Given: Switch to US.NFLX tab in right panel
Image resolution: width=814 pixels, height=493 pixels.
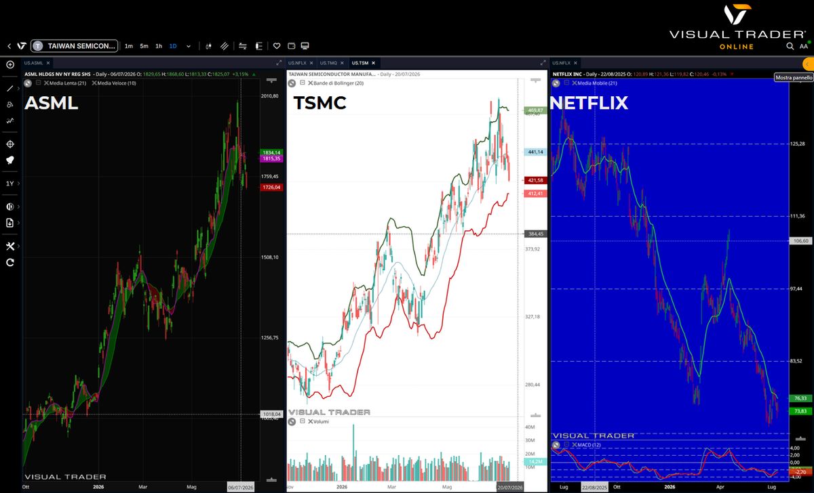Looking at the screenshot, I should click(561, 63).
